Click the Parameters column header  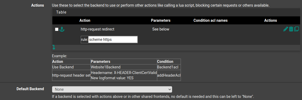[x=161, y=20]
